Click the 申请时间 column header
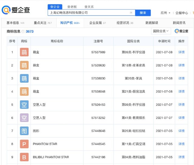194x165 pixels. coord(164,41)
